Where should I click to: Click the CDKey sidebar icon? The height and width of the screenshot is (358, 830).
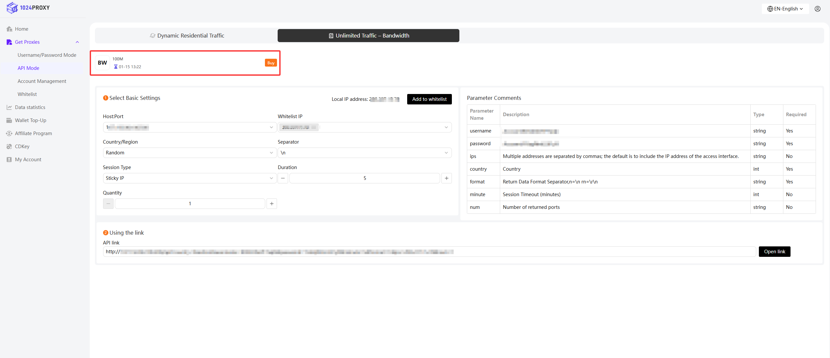coord(9,147)
